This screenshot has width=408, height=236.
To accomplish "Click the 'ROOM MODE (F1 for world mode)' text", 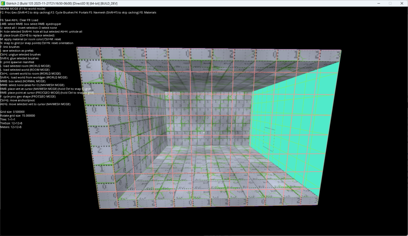I will pos(23,9).
